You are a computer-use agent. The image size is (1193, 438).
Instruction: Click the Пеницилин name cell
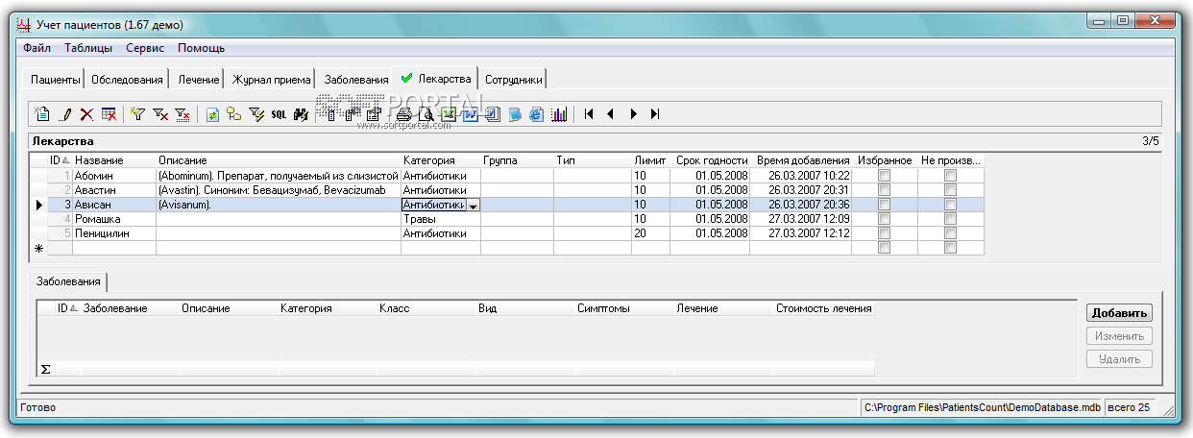pos(114,233)
